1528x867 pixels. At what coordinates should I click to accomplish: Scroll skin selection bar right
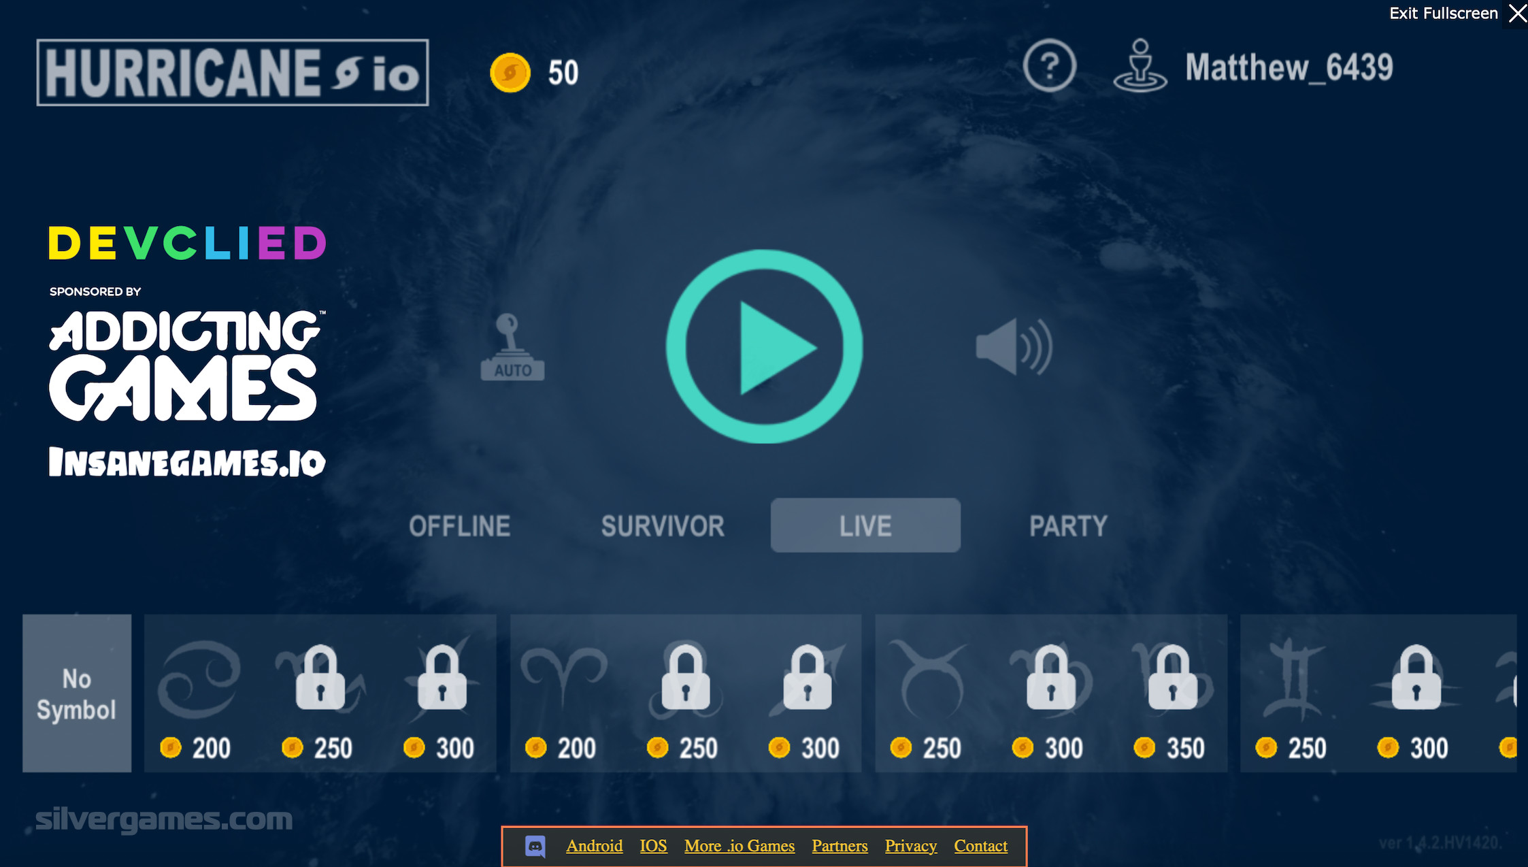coord(1516,693)
